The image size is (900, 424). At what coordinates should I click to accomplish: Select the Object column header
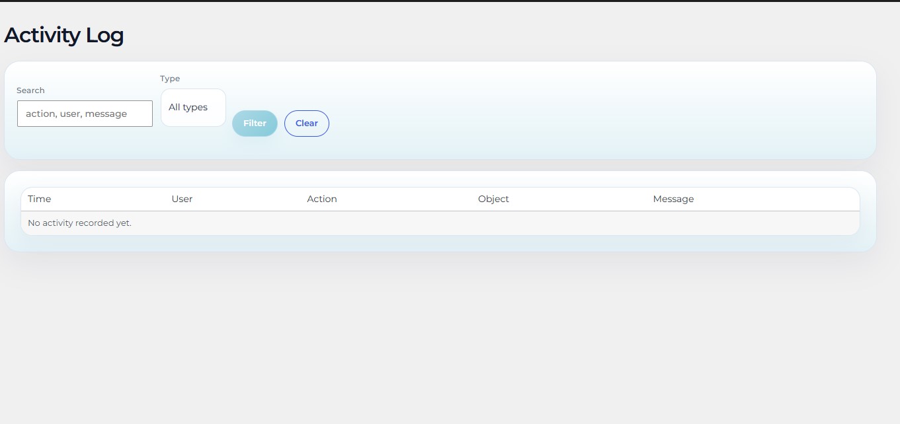point(493,199)
